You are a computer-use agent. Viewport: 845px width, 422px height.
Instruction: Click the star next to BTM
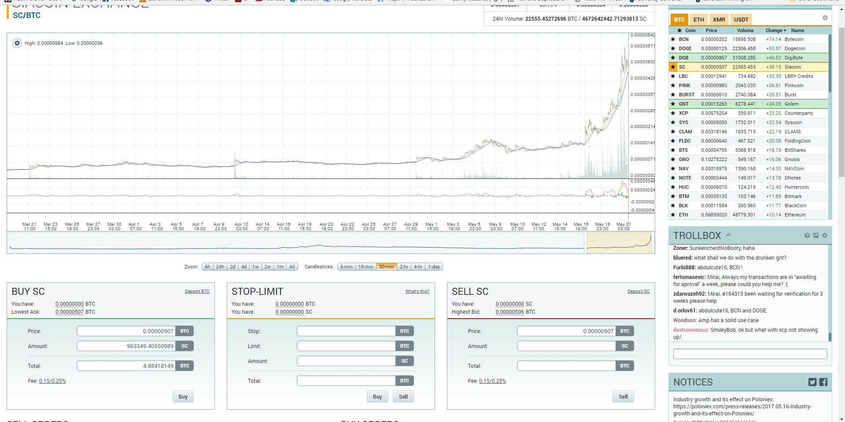673,196
